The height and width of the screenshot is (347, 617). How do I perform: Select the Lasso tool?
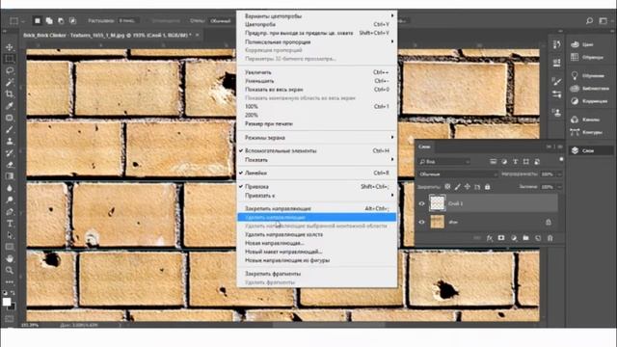(x=10, y=70)
